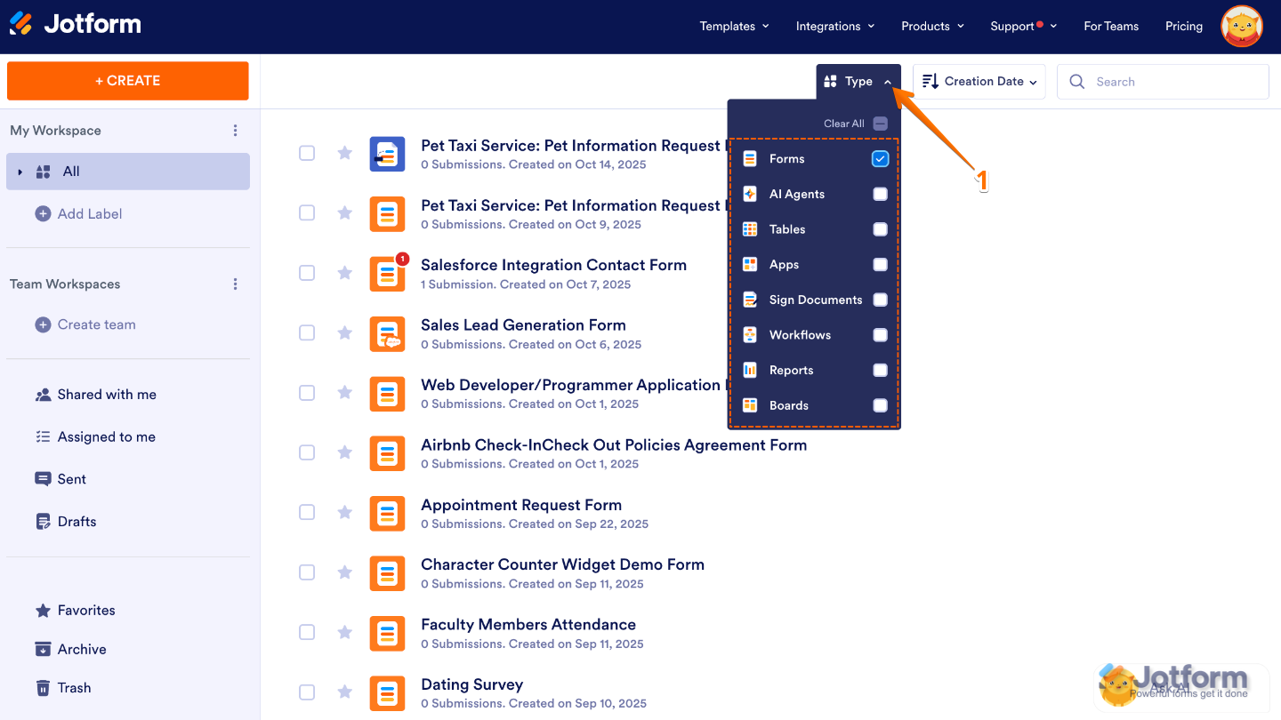
Task: Click the Sign Documents icon in filter menu
Action: [x=750, y=300]
